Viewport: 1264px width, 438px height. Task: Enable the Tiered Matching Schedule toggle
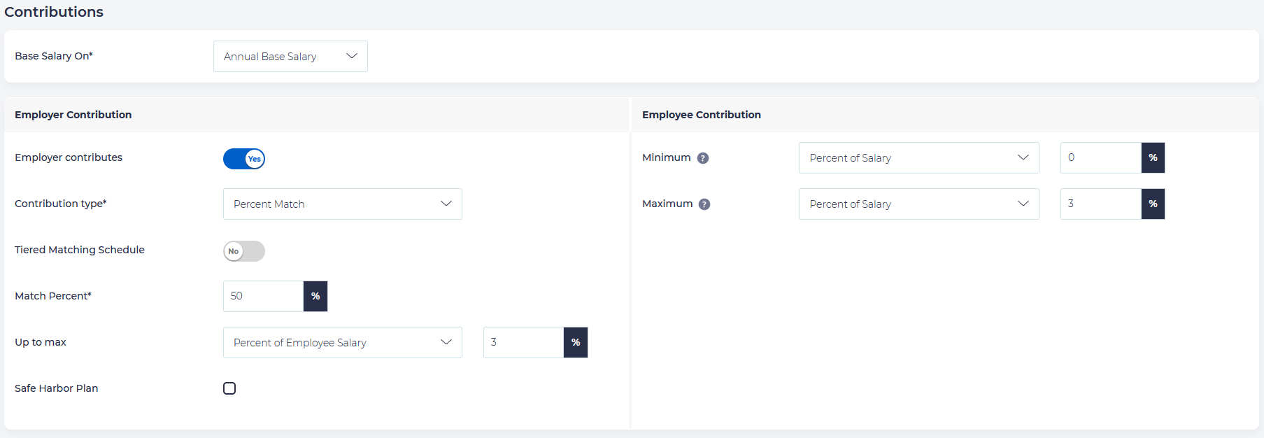point(244,251)
